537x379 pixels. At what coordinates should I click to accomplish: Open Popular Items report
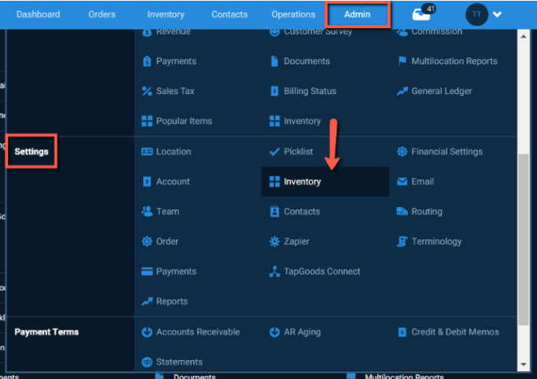[x=184, y=121]
